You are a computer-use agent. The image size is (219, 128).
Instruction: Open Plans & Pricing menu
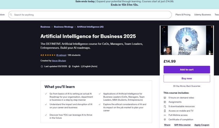[x=183, y=15]
